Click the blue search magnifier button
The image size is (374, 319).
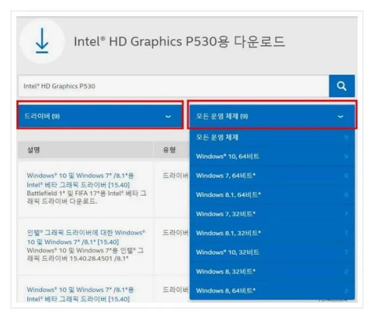(x=342, y=86)
